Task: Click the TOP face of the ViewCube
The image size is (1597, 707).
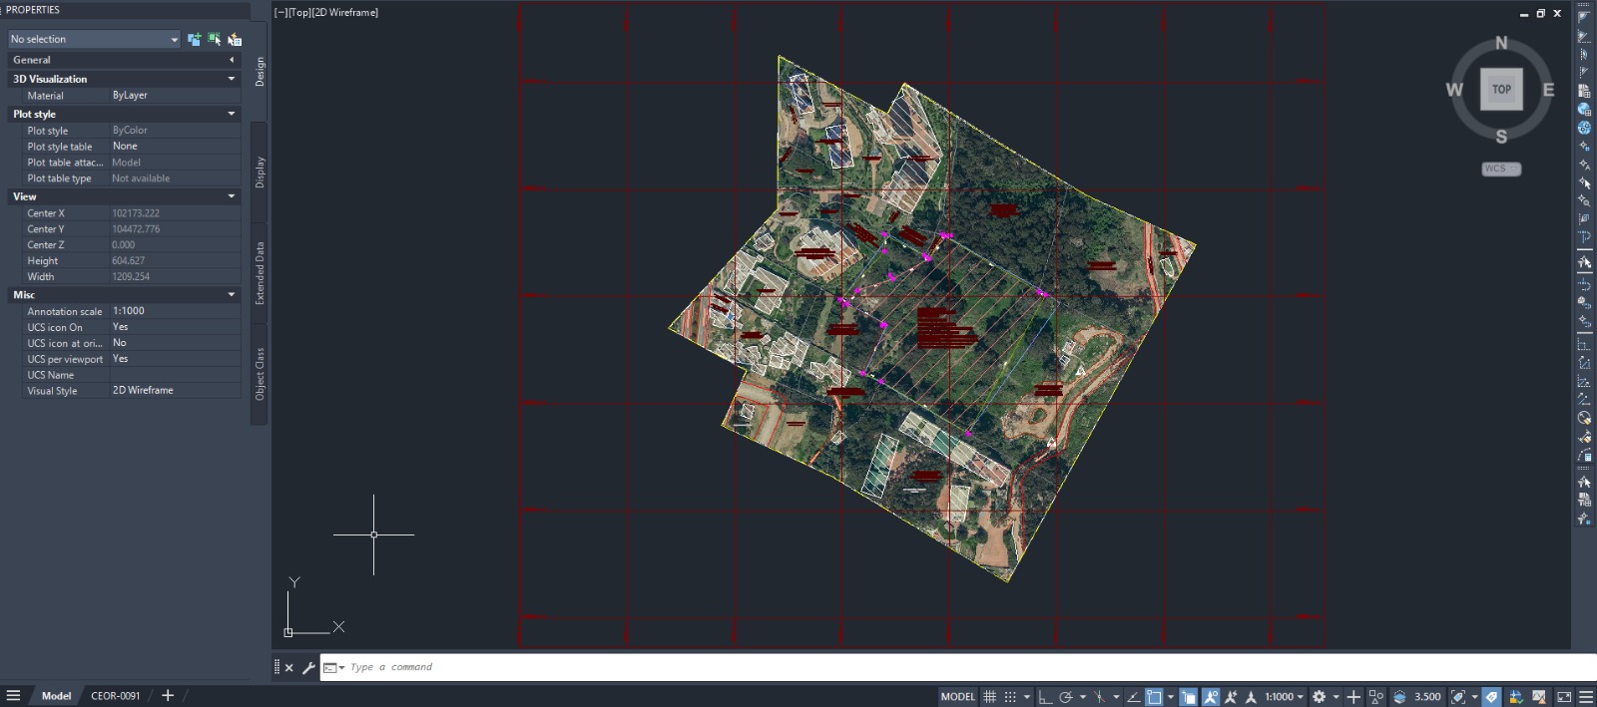Action: (x=1501, y=89)
